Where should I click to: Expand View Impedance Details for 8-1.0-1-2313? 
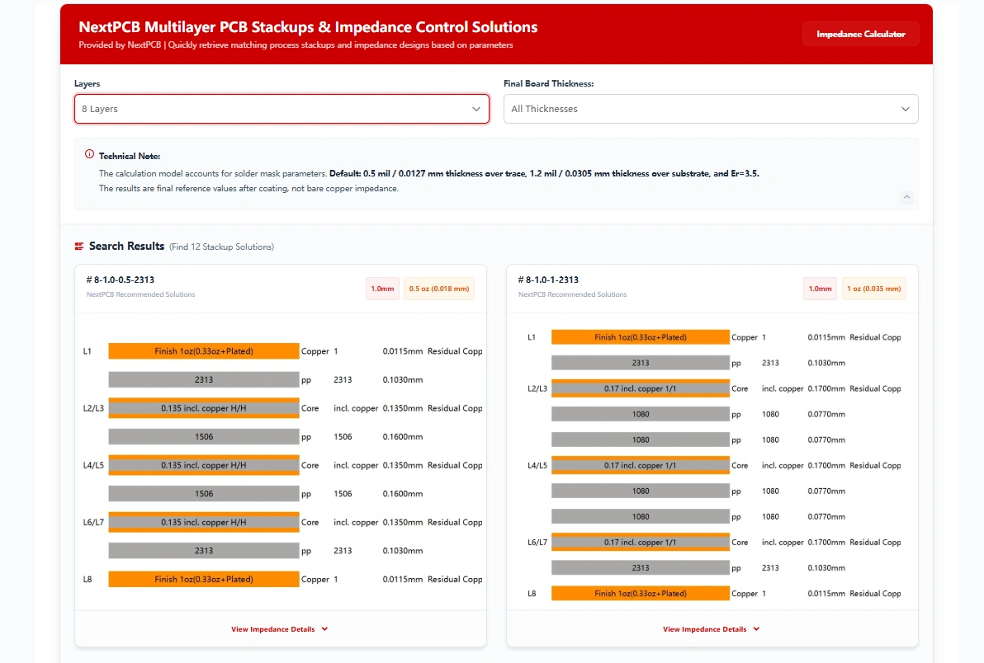point(712,629)
